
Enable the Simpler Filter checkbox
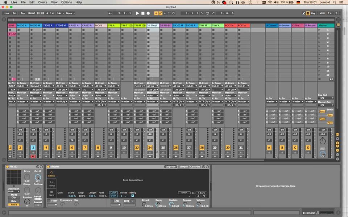49,201
